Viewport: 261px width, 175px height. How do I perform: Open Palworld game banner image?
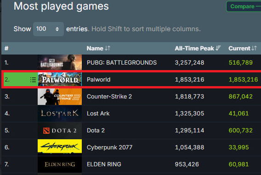(60, 79)
